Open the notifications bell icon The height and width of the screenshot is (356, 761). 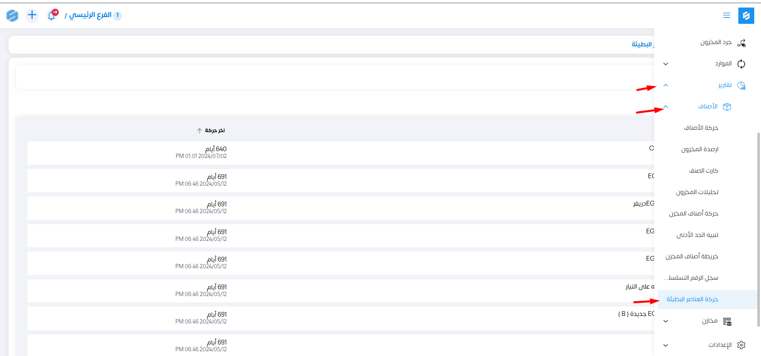tap(52, 15)
